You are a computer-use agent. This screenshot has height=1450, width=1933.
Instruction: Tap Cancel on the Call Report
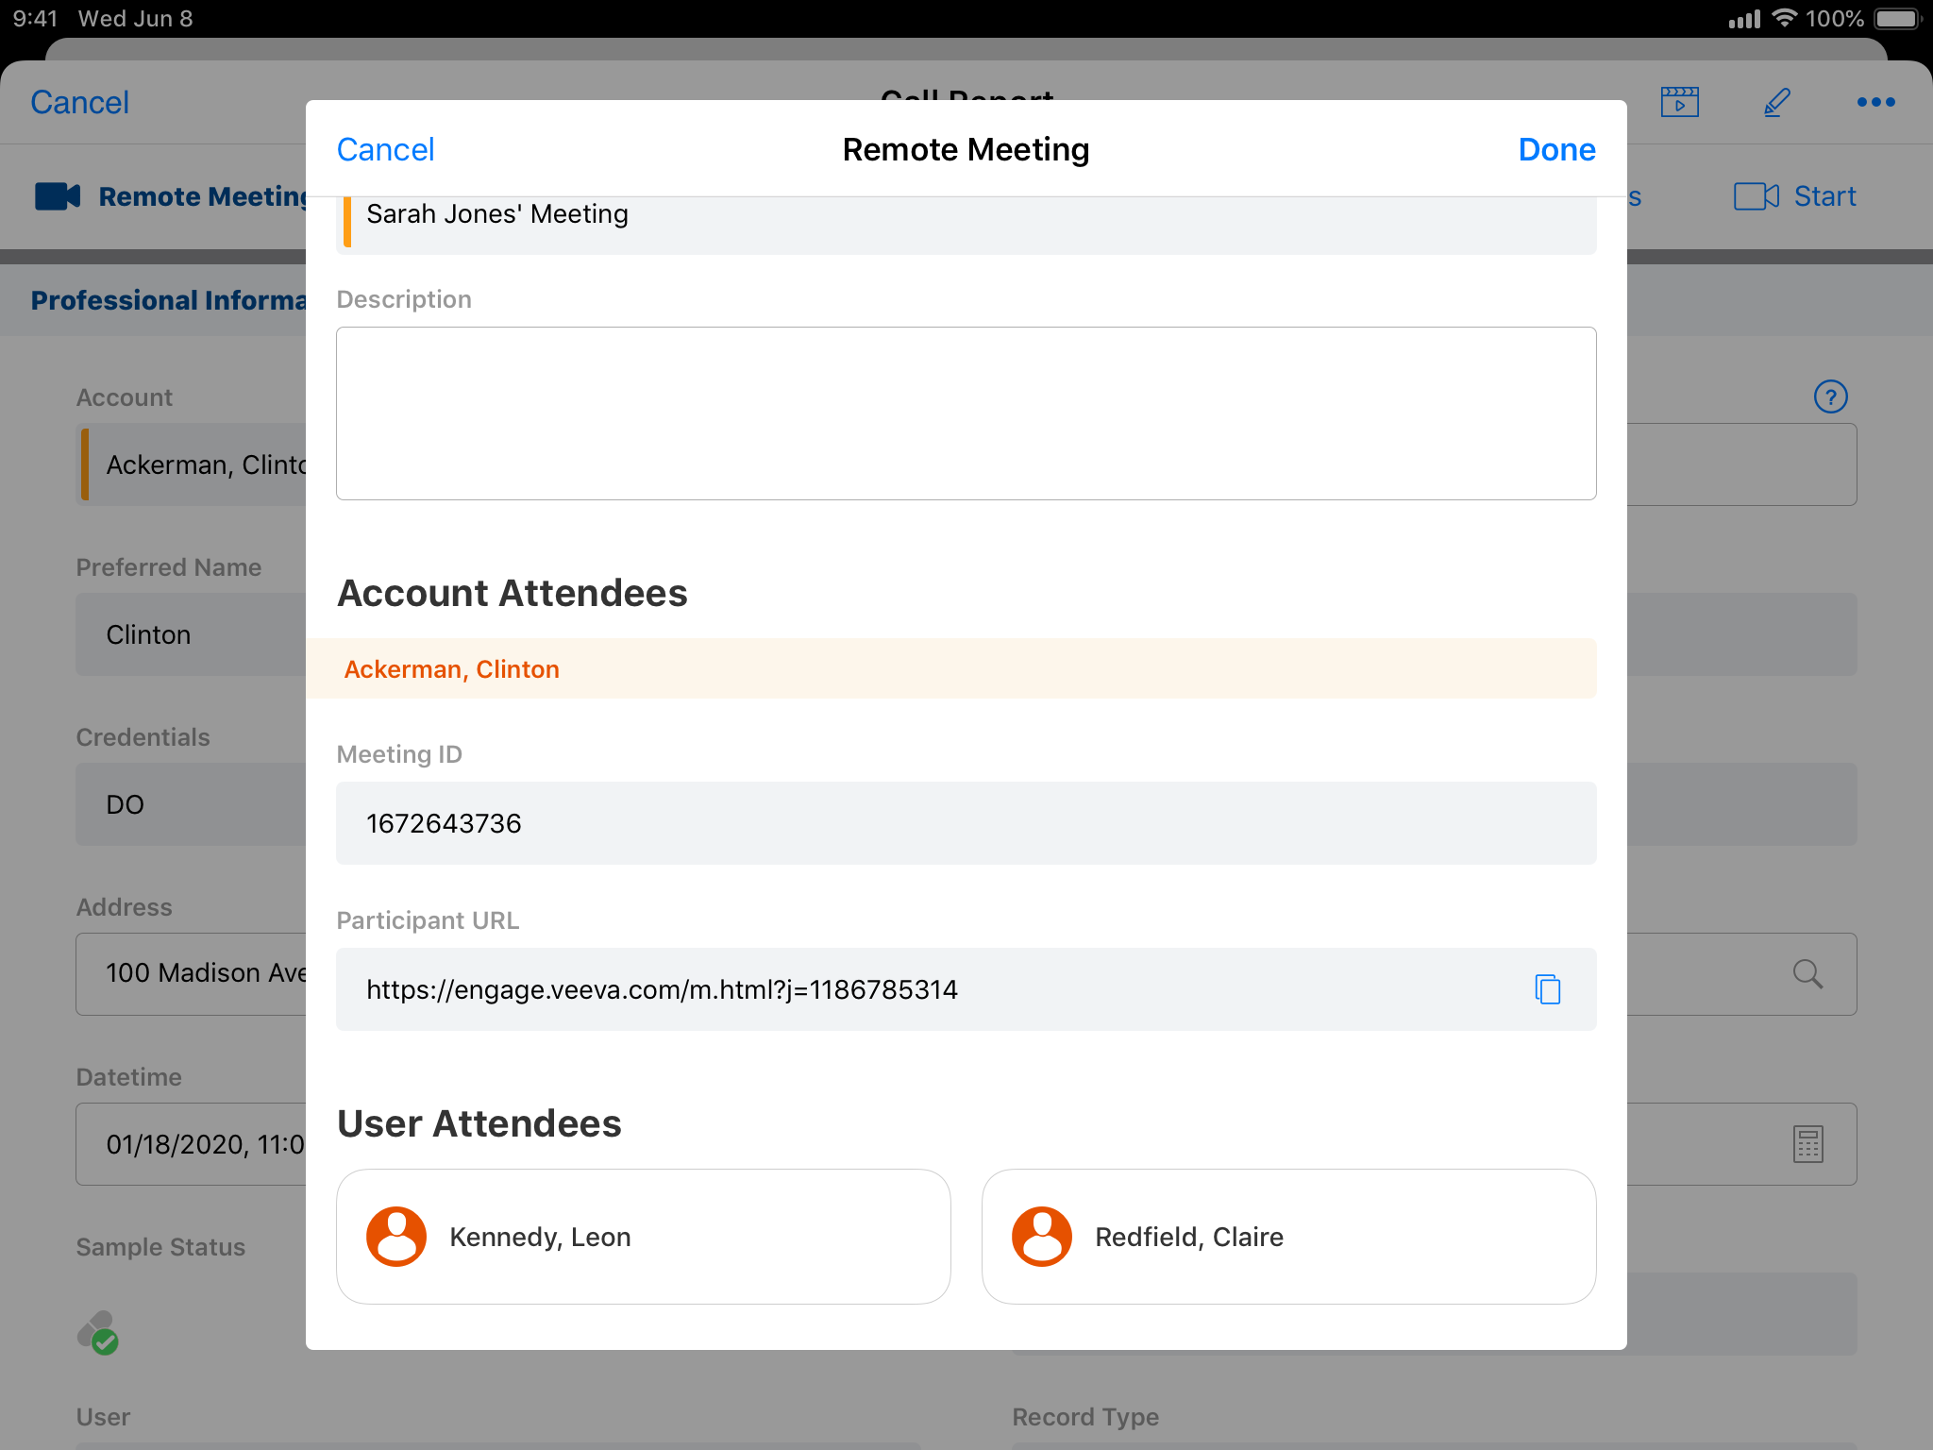pyautogui.click(x=80, y=102)
